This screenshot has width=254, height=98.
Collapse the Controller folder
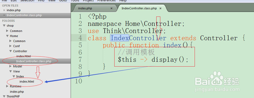tap(10, 51)
